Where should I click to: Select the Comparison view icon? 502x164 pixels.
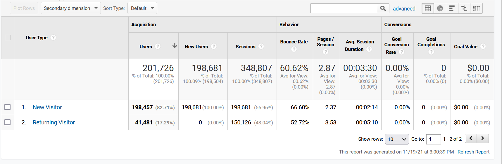[464, 8]
